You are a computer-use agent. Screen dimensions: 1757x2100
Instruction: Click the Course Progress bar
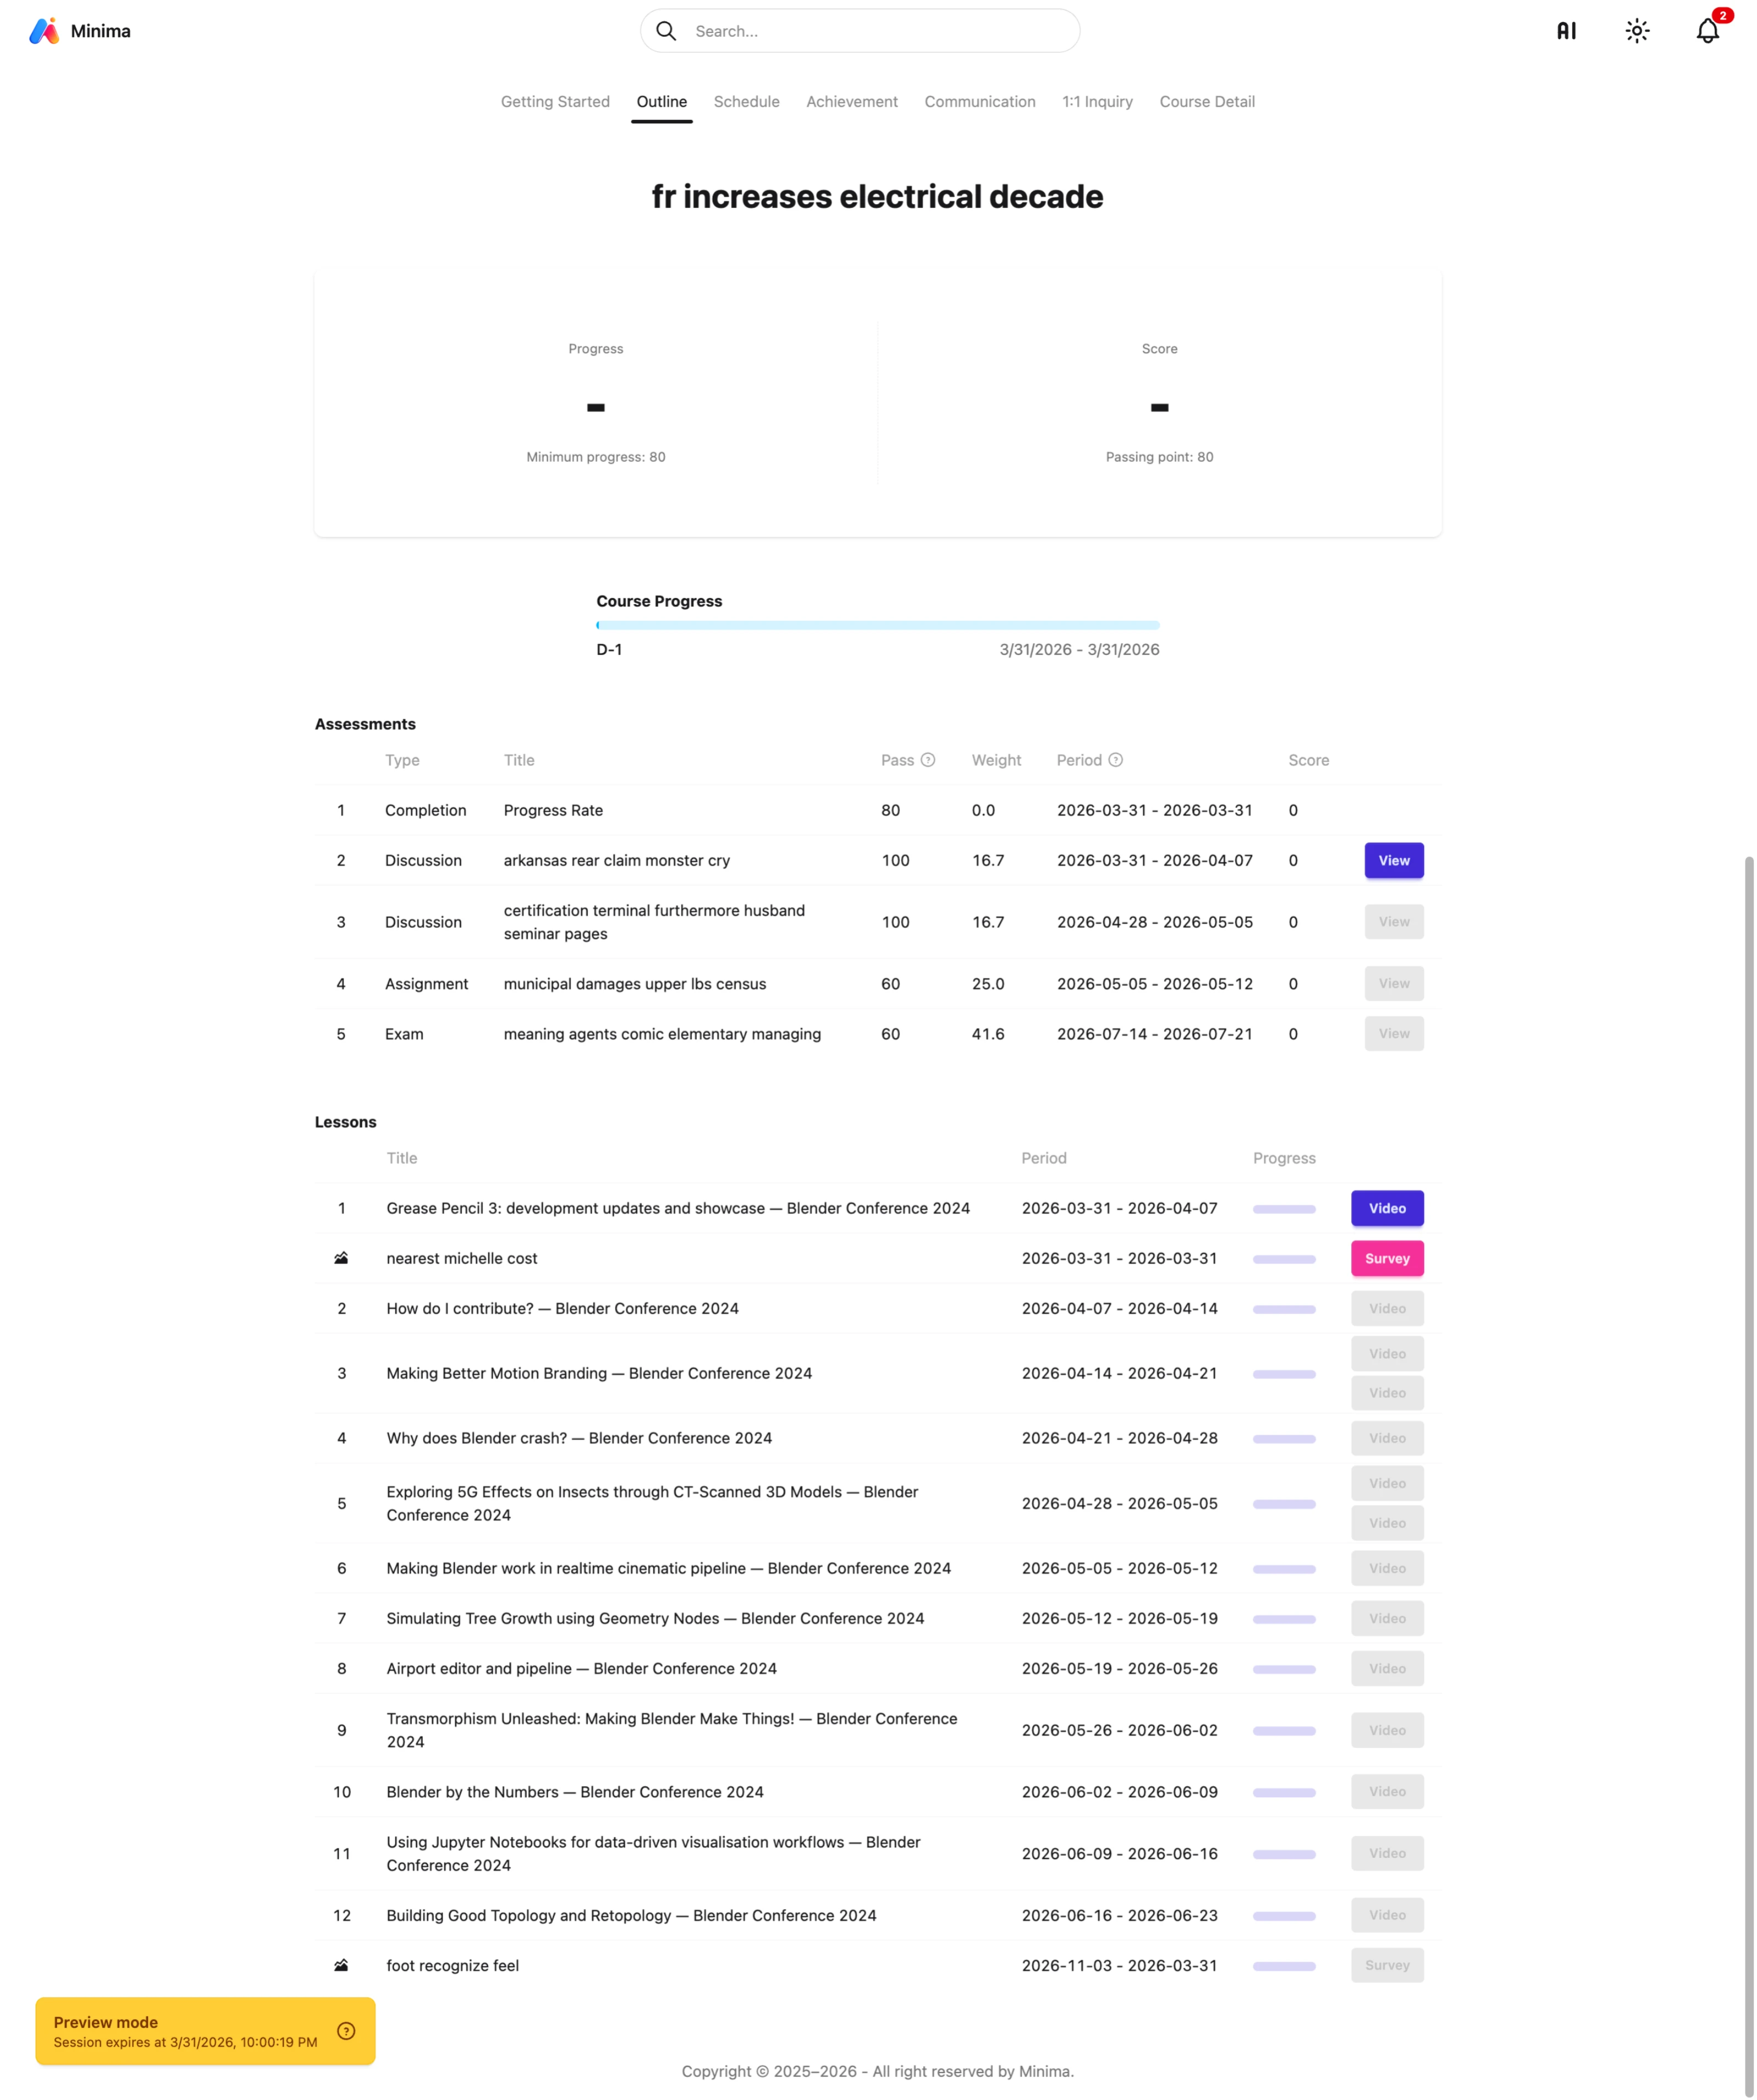point(877,625)
